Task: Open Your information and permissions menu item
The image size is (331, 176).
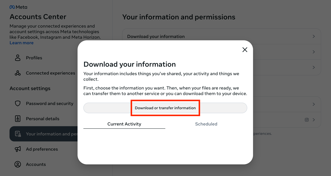Action: (44, 134)
